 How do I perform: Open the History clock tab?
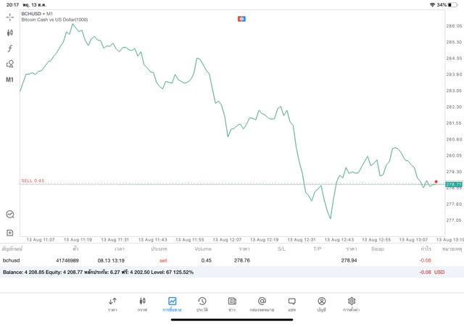tap(202, 304)
